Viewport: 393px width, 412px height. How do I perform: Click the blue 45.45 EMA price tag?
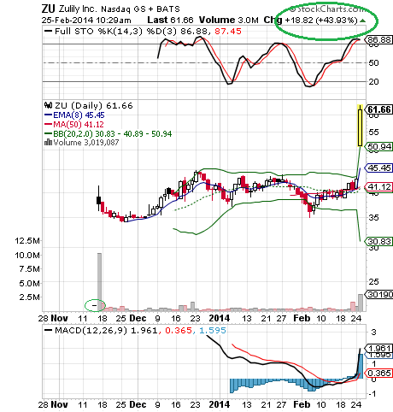pos(378,168)
